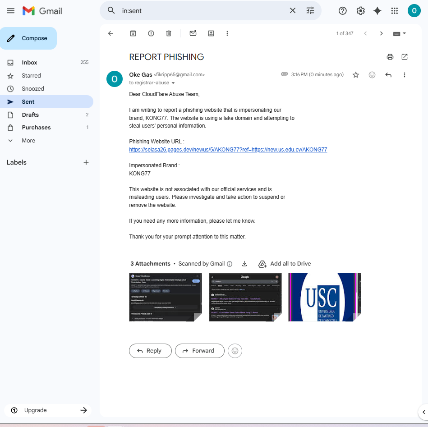Show search options filter icon
The image size is (428, 427).
click(x=310, y=11)
